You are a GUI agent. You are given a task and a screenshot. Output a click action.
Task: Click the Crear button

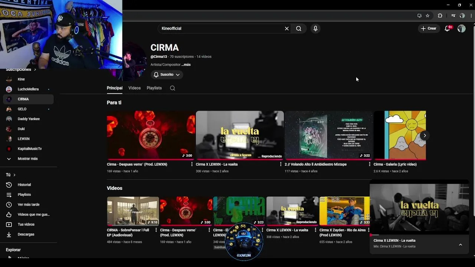click(429, 29)
